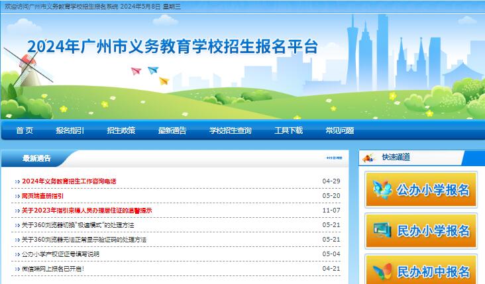Click the more link in 最新通告 header
The width and height of the screenshot is (485, 284).
point(334,158)
